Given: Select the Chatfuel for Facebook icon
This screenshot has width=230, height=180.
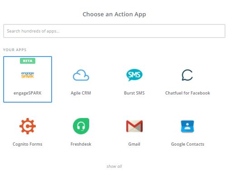Looking at the screenshot, I should [x=187, y=75].
